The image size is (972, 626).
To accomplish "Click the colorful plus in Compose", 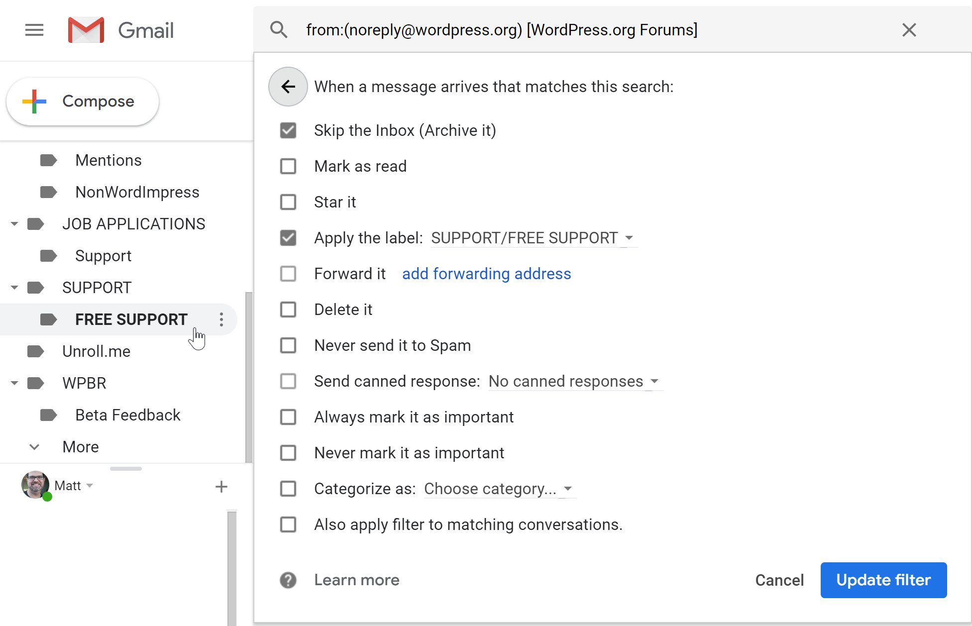I will pos(34,101).
